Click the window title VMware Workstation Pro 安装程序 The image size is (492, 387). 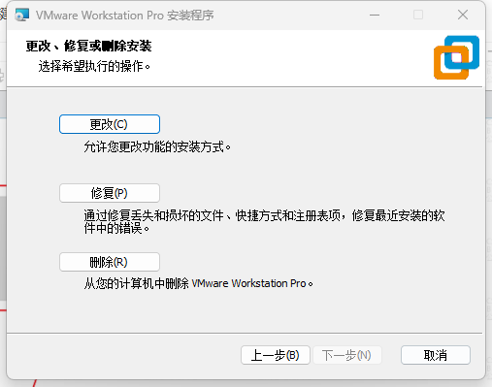pyautogui.click(x=125, y=16)
